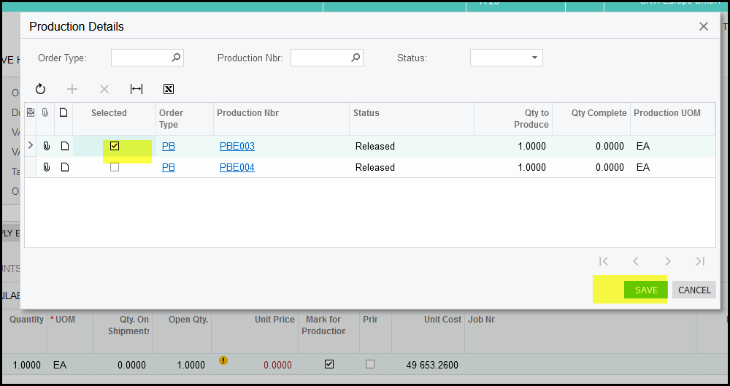Sort by Status column header
This screenshot has height=386, width=730.
point(366,113)
